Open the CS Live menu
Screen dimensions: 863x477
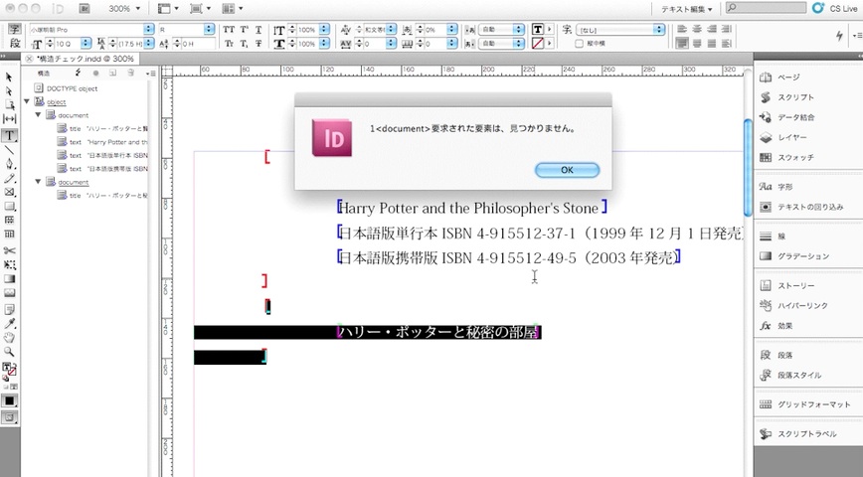click(836, 8)
